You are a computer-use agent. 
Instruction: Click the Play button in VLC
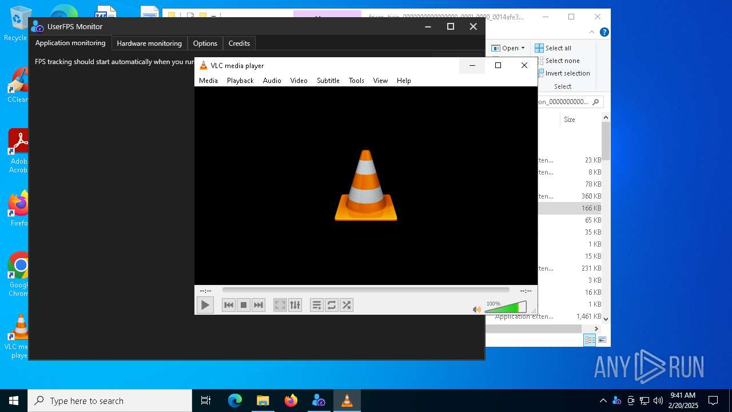205,305
